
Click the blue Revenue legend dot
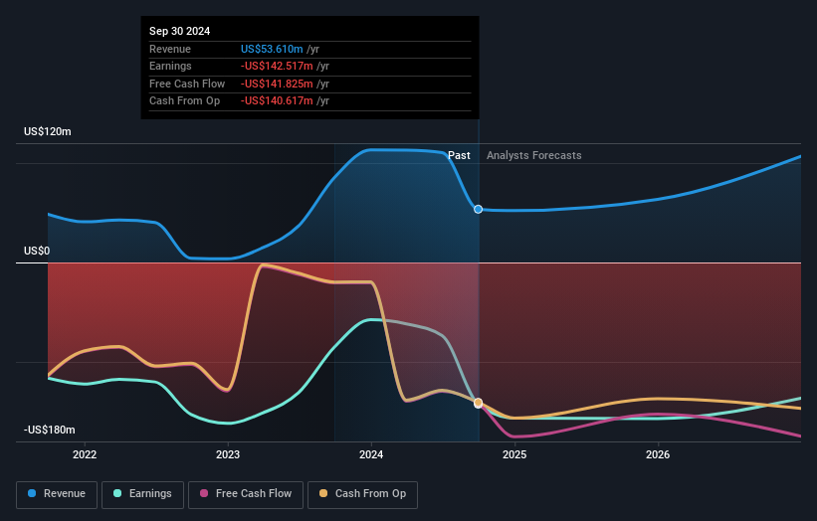32,493
